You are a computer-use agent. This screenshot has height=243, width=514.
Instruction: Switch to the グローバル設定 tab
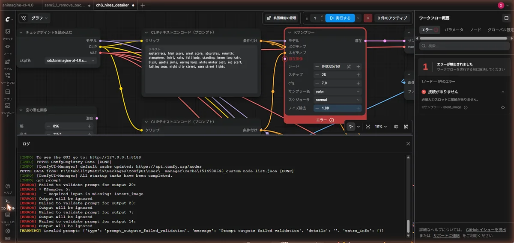coord(500,30)
